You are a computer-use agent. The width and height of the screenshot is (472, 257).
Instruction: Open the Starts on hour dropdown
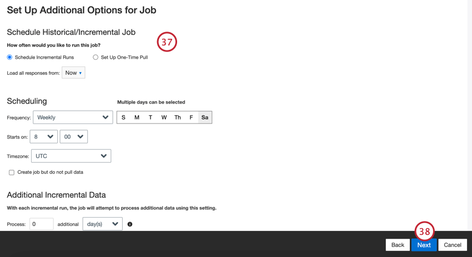point(44,137)
